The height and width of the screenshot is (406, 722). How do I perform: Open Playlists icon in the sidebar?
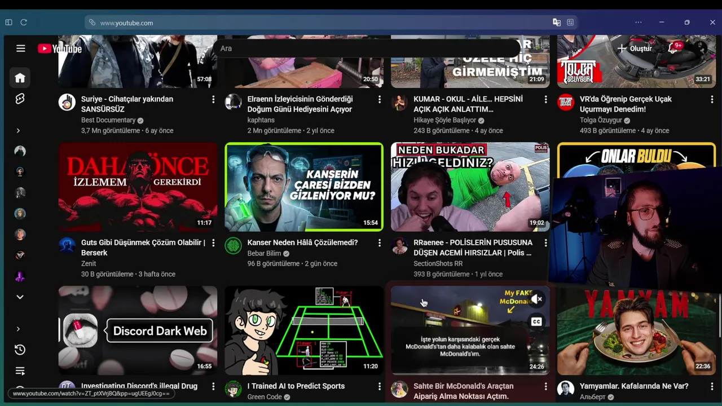tap(20, 371)
